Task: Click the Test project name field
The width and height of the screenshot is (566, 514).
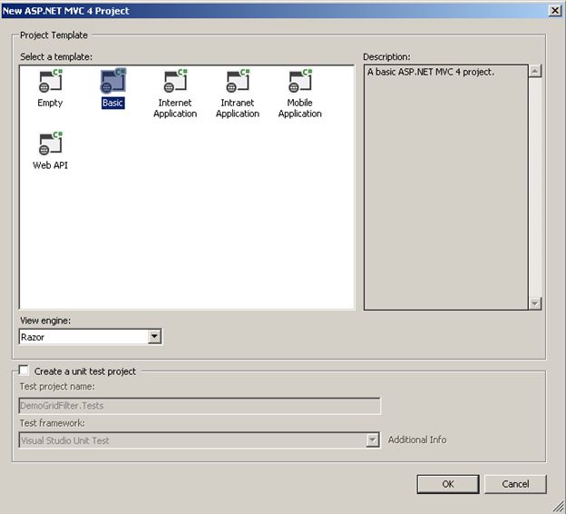Action: click(x=200, y=406)
